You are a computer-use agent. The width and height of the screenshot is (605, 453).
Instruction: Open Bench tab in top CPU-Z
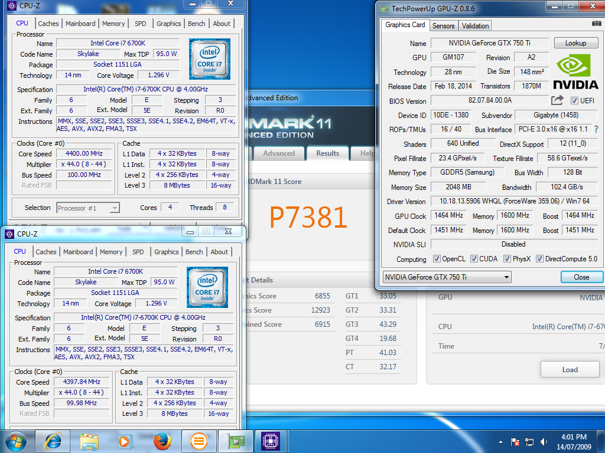196,24
